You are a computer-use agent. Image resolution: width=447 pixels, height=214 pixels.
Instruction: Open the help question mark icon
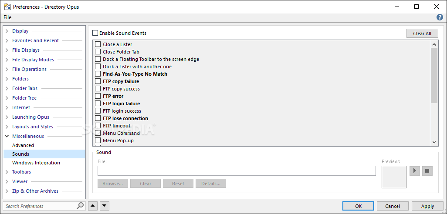[440, 17]
